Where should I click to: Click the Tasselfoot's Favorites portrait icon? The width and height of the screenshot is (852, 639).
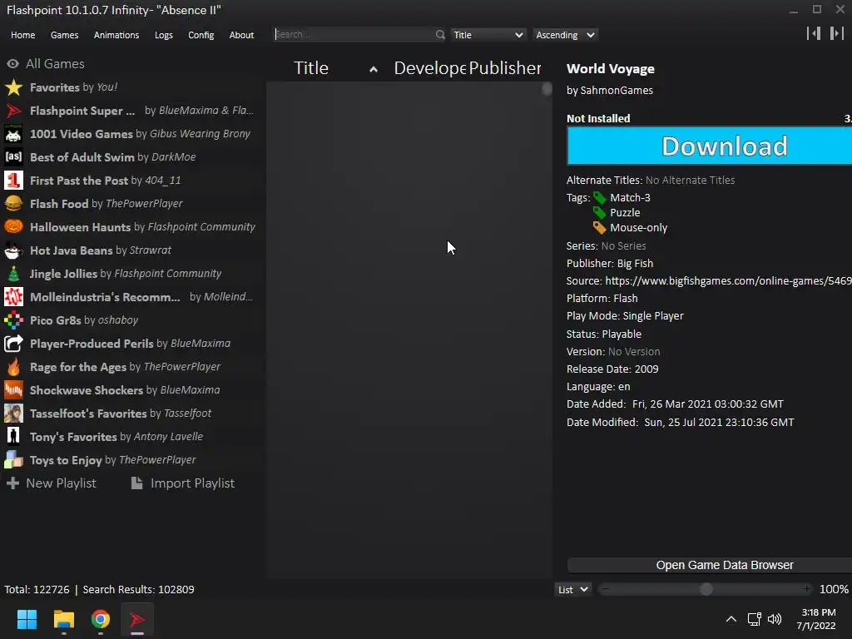13,414
